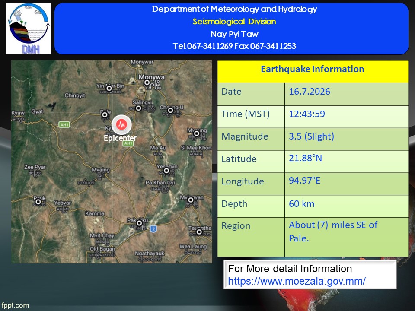Click the Si Mee Khon place label
415x311 pixels.
coord(196,148)
